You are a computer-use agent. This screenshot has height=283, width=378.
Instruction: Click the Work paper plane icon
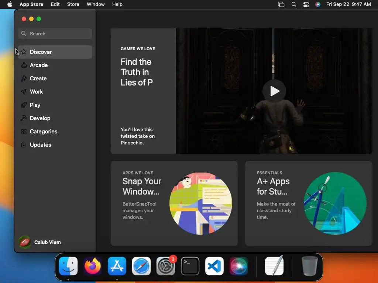[24, 92]
